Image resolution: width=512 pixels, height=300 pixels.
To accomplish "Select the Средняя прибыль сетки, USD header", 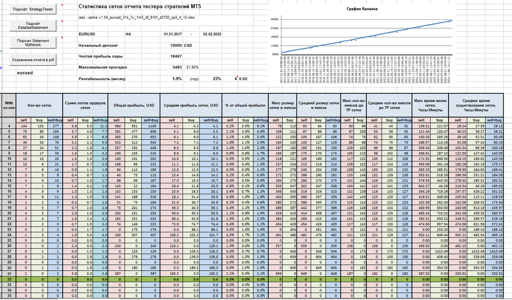I will [191, 106].
